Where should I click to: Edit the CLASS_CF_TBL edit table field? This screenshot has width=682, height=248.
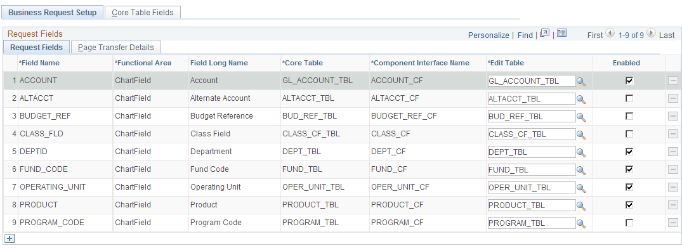coord(532,134)
